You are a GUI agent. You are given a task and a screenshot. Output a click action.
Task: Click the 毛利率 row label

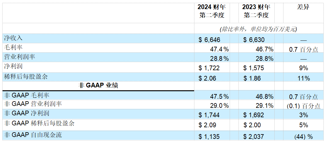[x=13, y=48]
